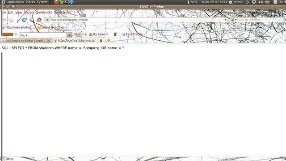Open the Latest Headlines bookmark
286x161 pixels.
click(x=53, y=27)
